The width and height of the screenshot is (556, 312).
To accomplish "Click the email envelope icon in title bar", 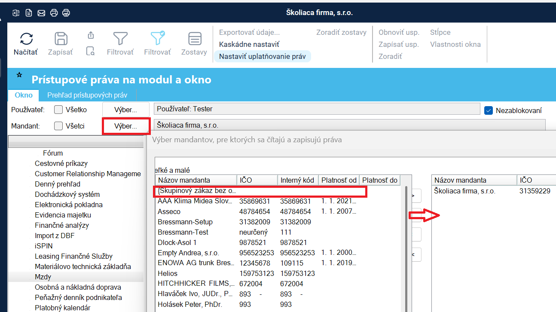I will [41, 13].
